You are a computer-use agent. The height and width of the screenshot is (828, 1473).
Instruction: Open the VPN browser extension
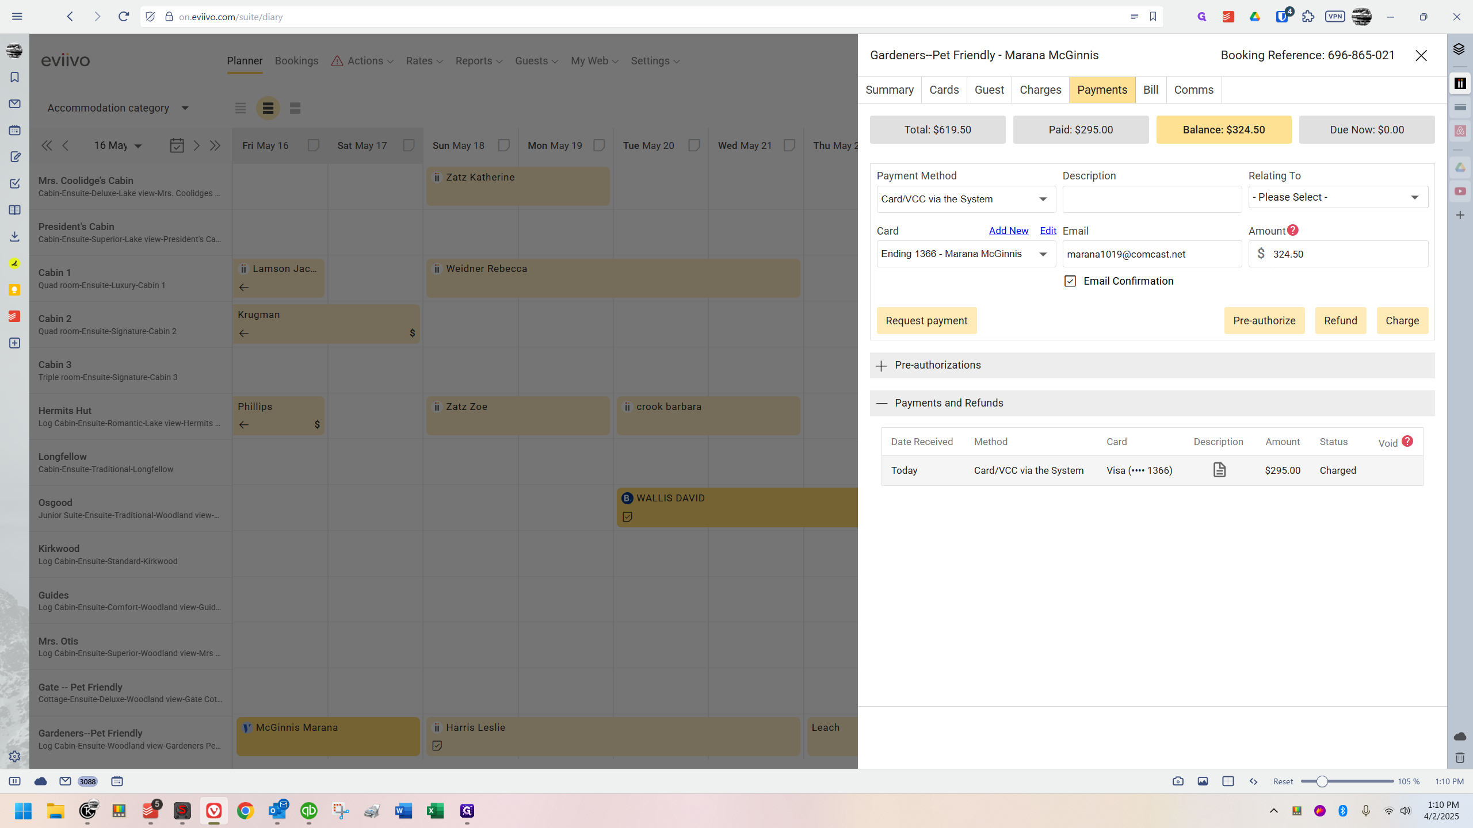click(1334, 17)
